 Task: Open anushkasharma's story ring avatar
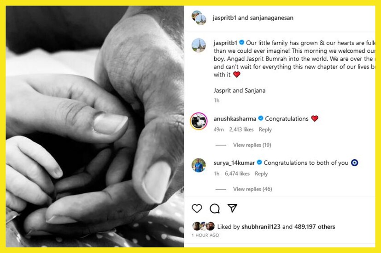pos(199,121)
